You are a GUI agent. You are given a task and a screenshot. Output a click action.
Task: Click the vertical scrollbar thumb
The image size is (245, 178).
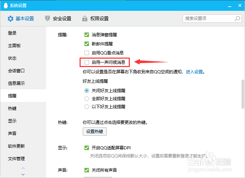(x=243, y=94)
